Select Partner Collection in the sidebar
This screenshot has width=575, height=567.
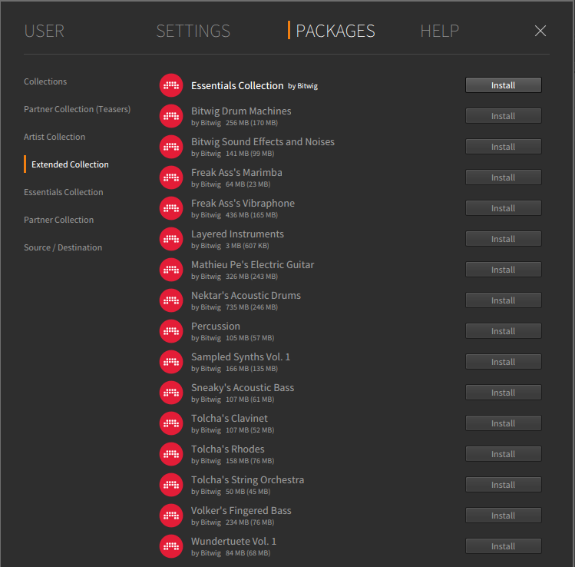[58, 220]
